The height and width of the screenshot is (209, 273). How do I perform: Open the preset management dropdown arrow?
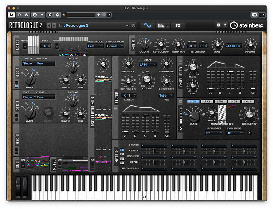109,15
